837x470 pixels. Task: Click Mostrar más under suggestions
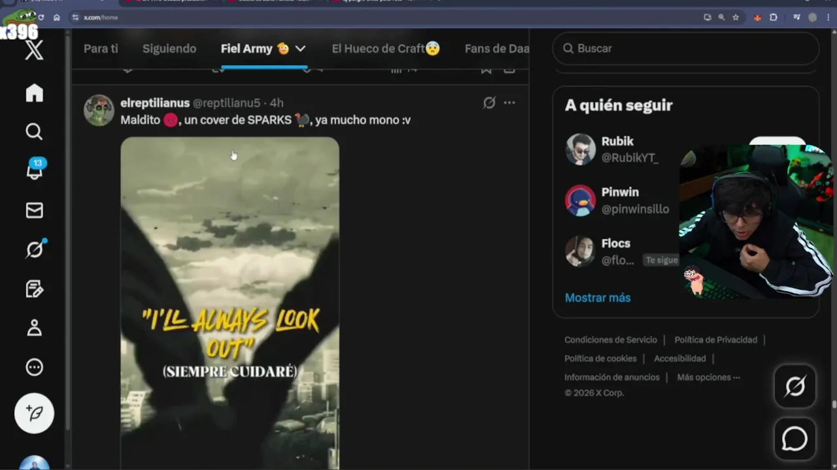pyautogui.click(x=598, y=298)
